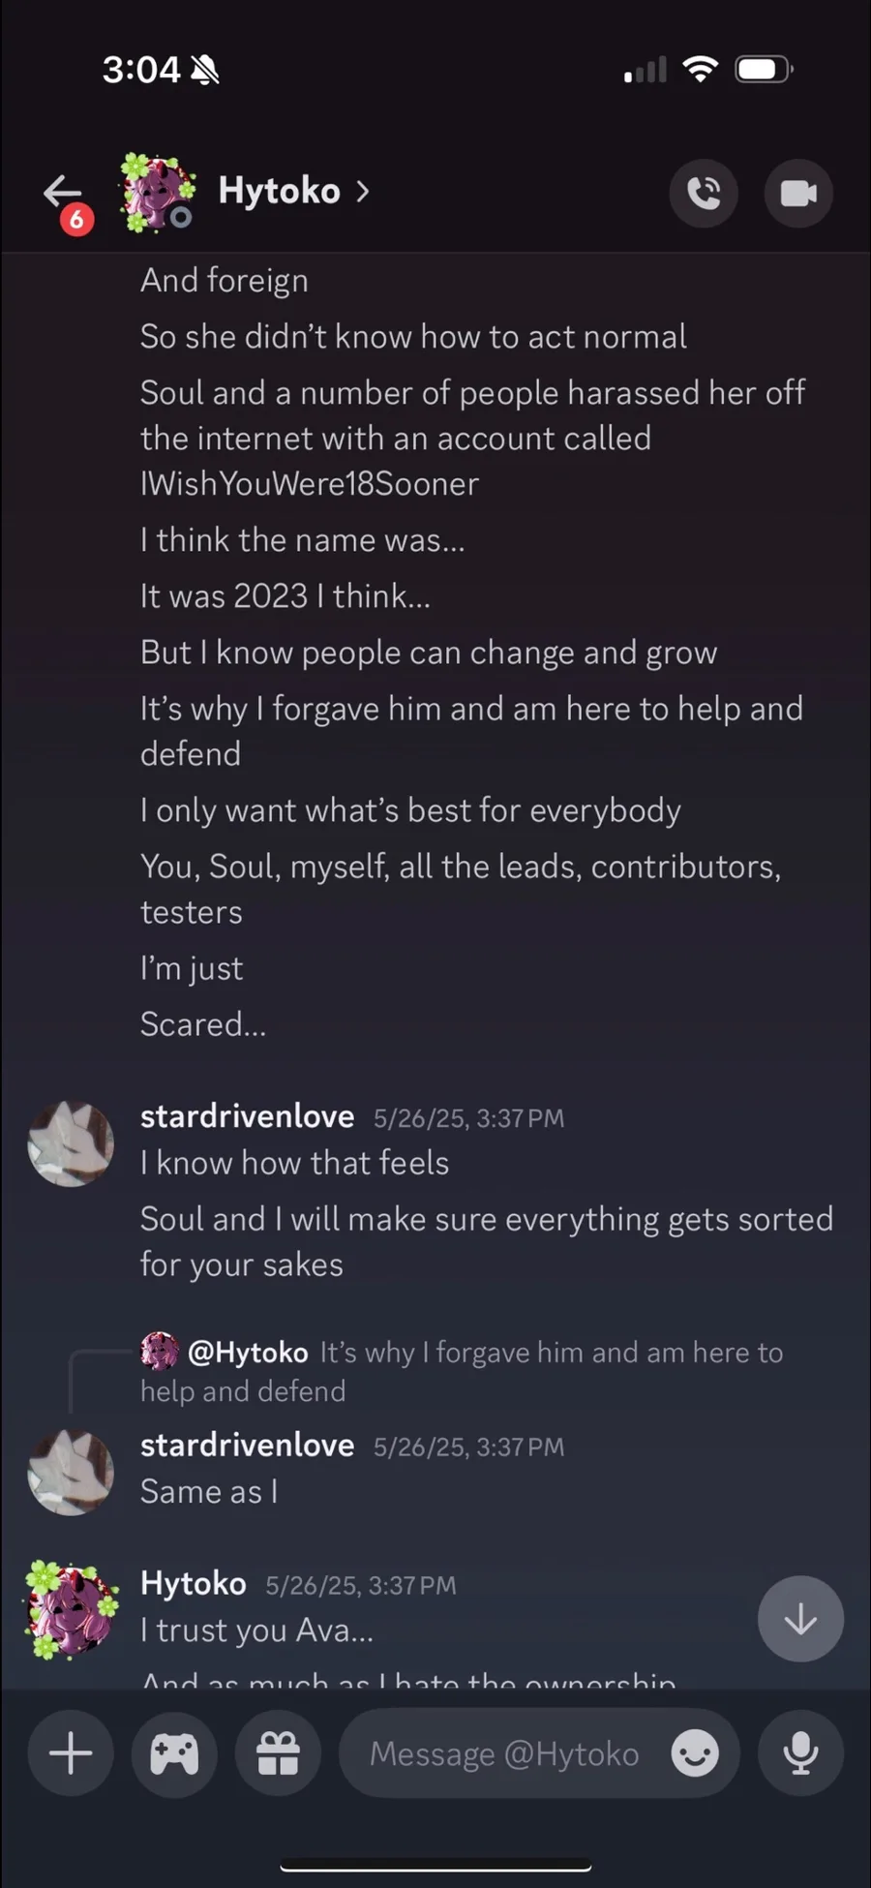
Task: Tap the Hytoko name in the header
Action: [279, 192]
